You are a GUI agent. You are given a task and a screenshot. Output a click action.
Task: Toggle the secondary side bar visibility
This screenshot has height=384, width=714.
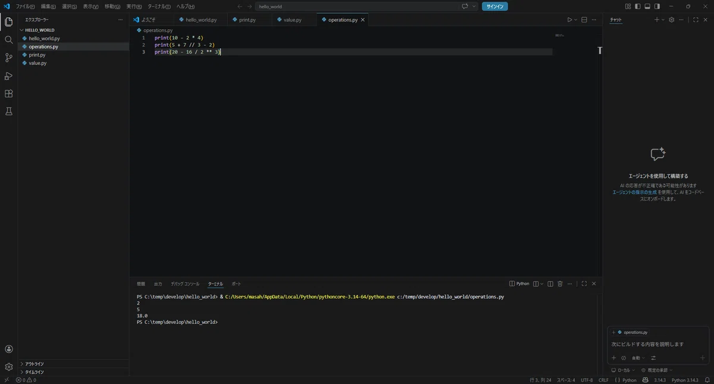point(657,7)
